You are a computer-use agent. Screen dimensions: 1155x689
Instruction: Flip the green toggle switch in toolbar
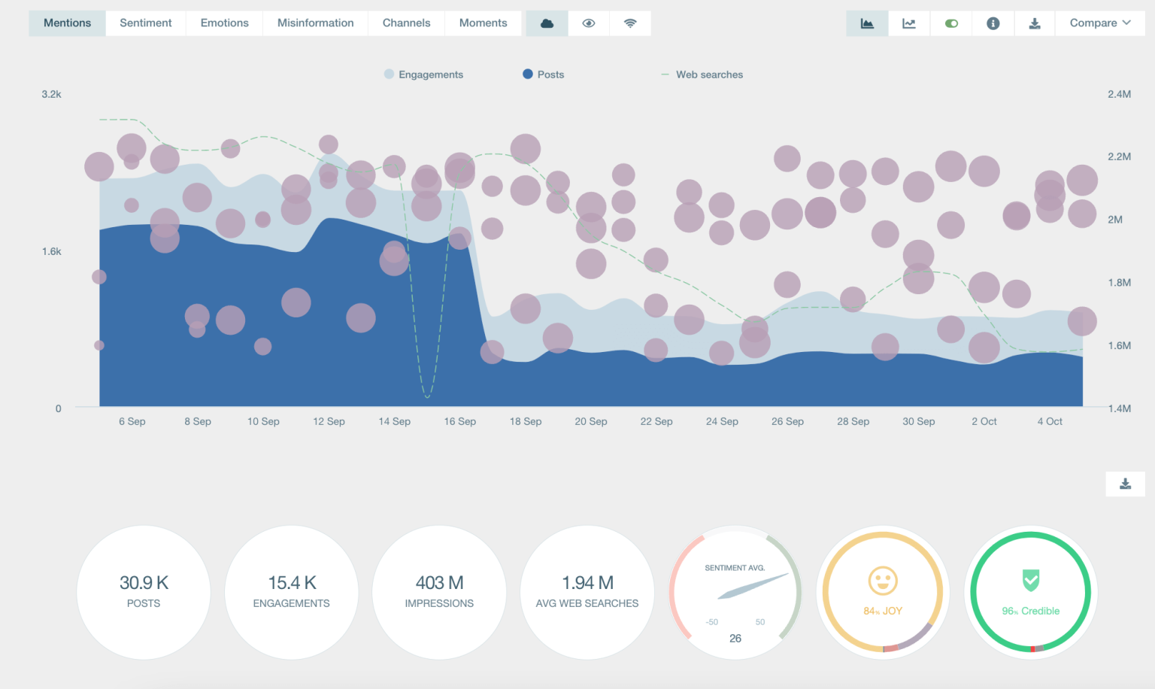point(951,23)
